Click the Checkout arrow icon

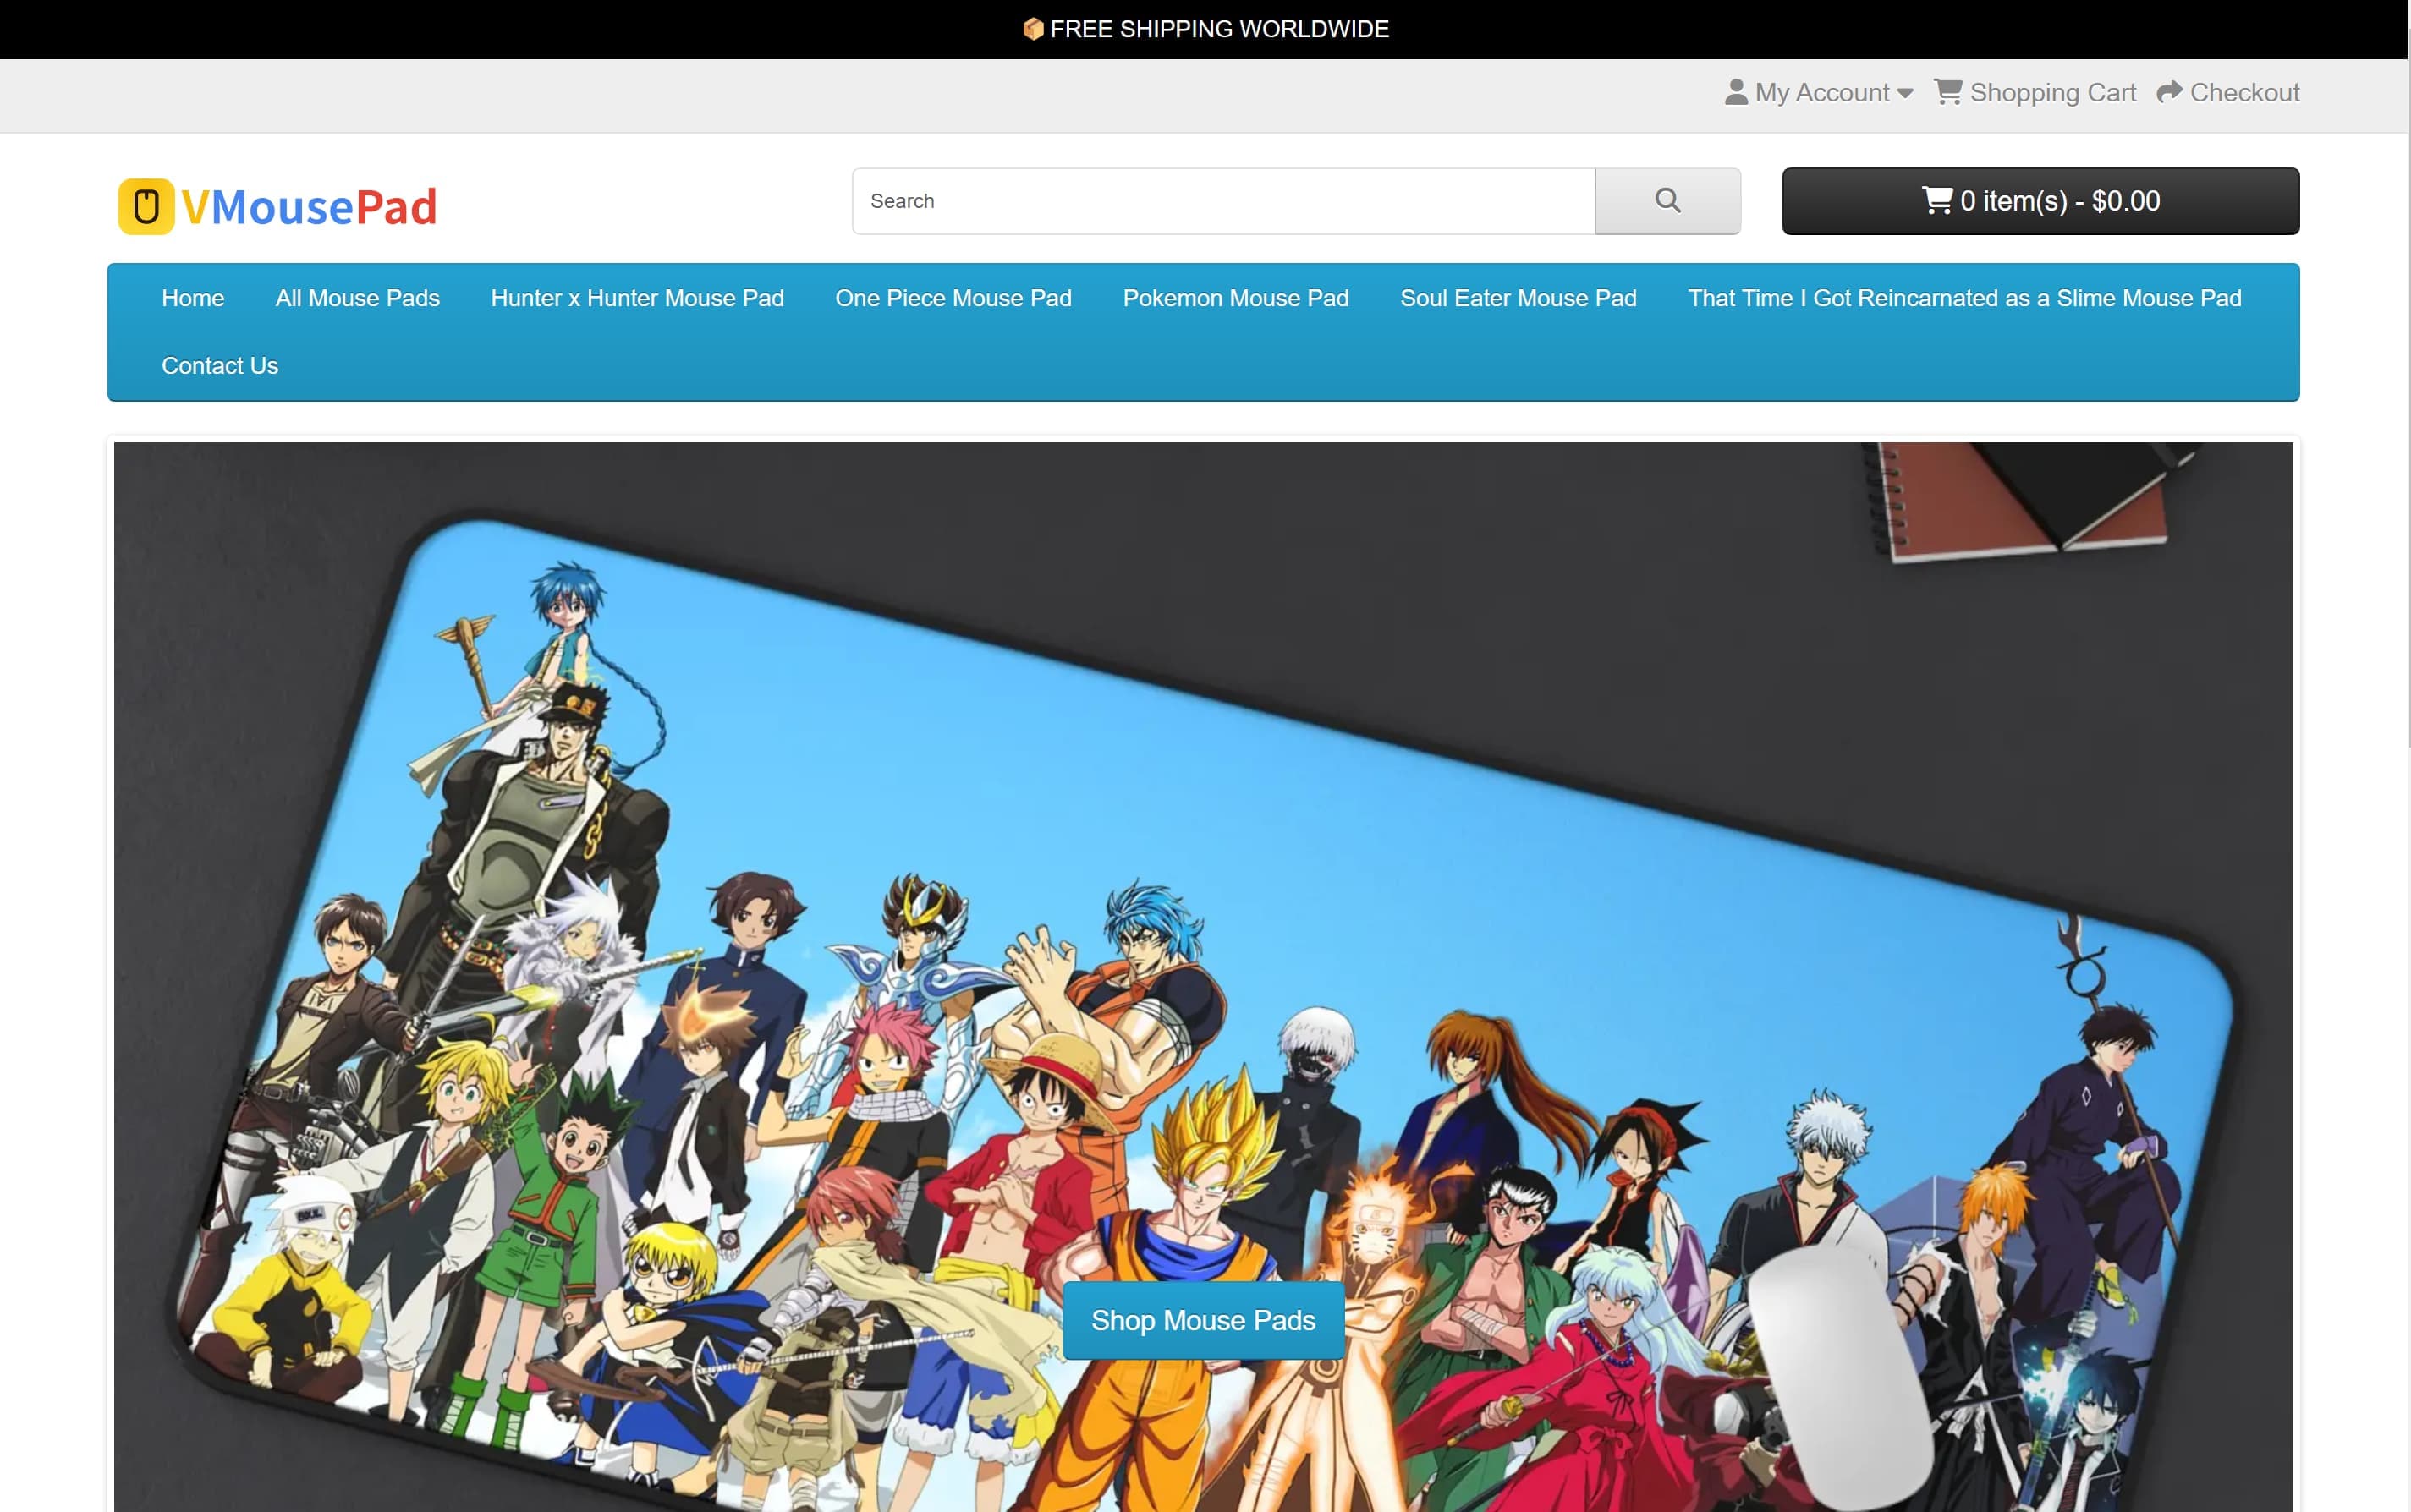2169,92
